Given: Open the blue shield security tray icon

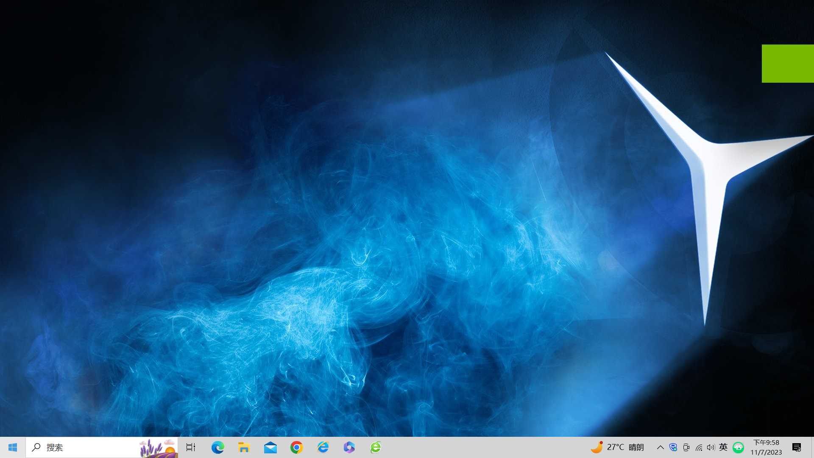Looking at the screenshot, I should (x=673, y=447).
